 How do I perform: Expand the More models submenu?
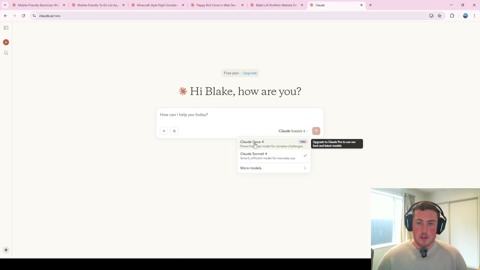[x=274, y=168]
